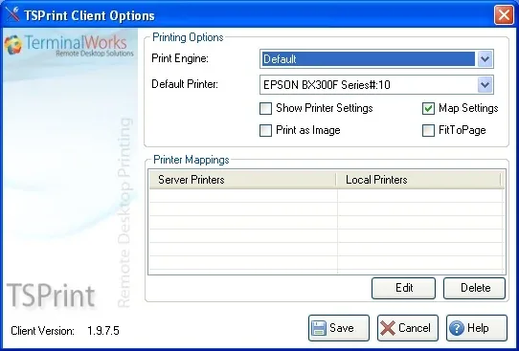Click the Default Printer label
The width and height of the screenshot is (519, 351).
click(185, 84)
